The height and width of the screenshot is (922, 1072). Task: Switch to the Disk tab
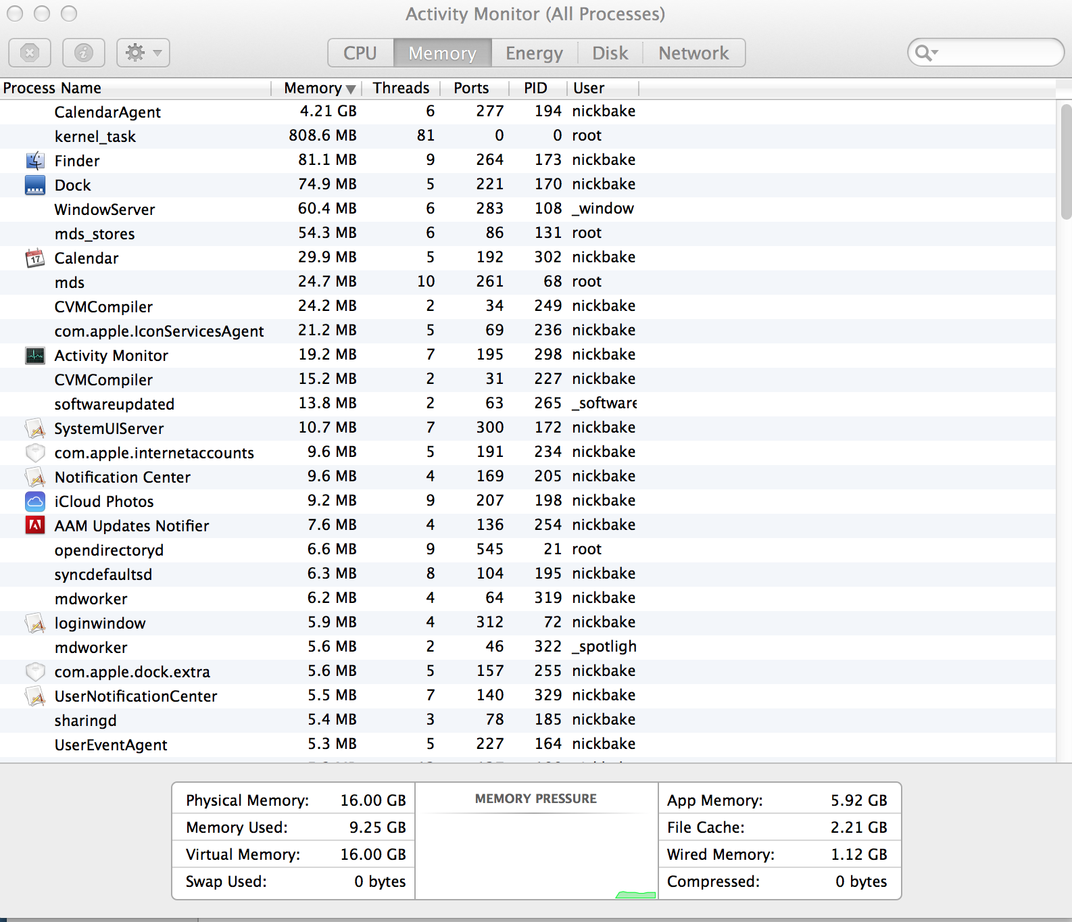[610, 53]
